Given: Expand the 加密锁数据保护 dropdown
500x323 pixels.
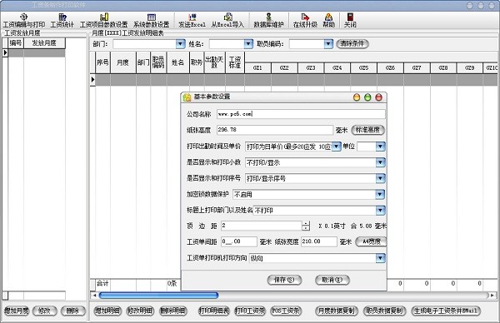Looking at the screenshot, I should 380,194.
